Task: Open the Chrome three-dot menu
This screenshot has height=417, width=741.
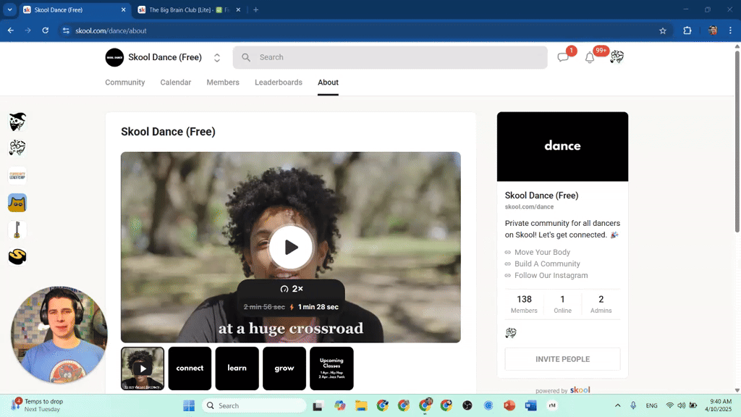Action: [730, 30]
